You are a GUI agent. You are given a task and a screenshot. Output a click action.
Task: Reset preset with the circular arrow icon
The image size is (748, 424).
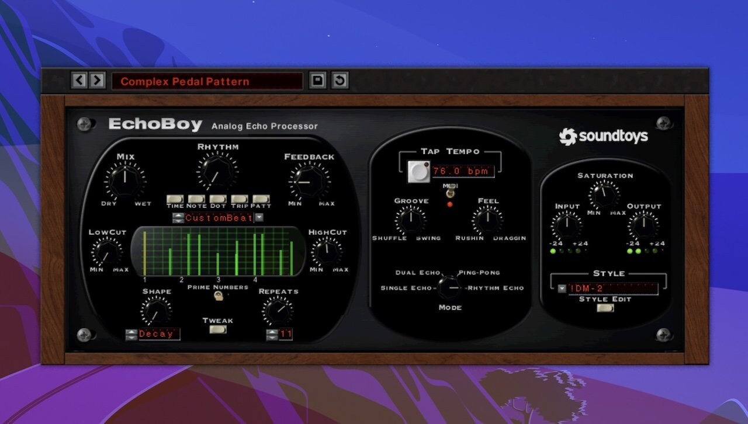(x=340, y=80)
